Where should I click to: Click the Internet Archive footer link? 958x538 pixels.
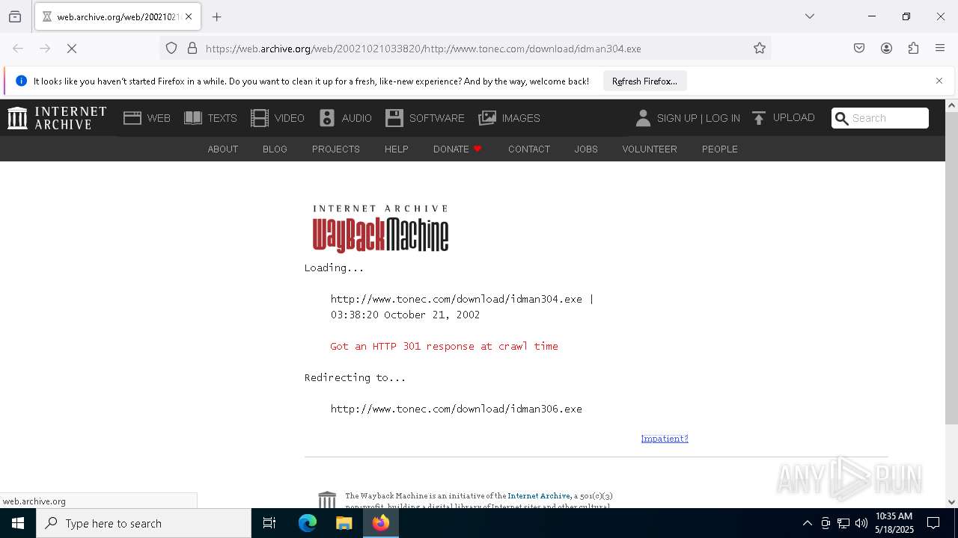point(539,495)
